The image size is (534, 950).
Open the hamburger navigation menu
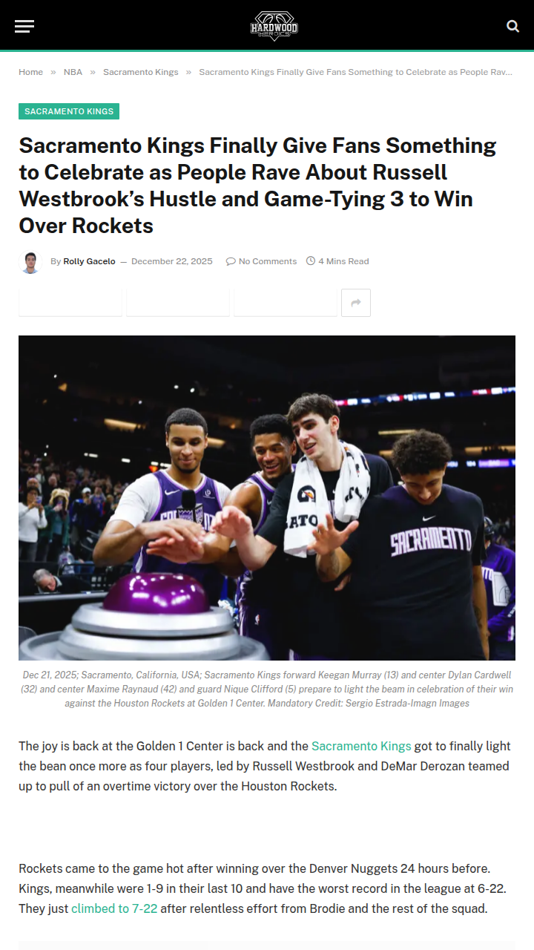(24, 26)
